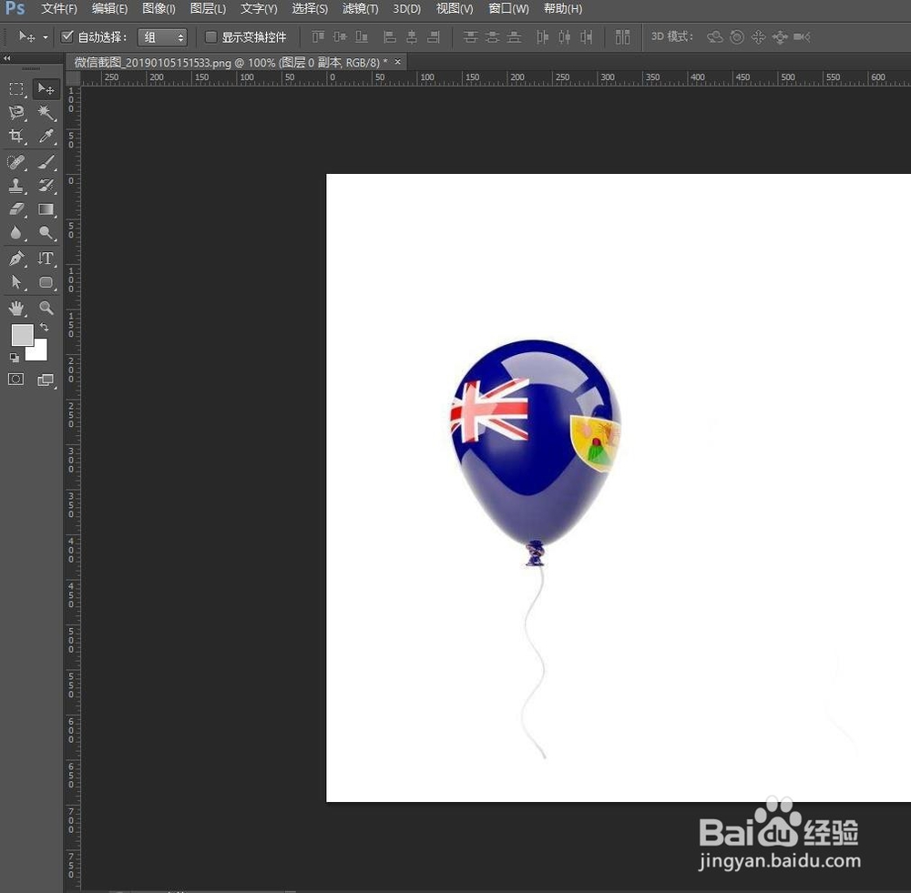Open the 组 auto-select dropdown
The image size is (911, 893).
[162, 37]
